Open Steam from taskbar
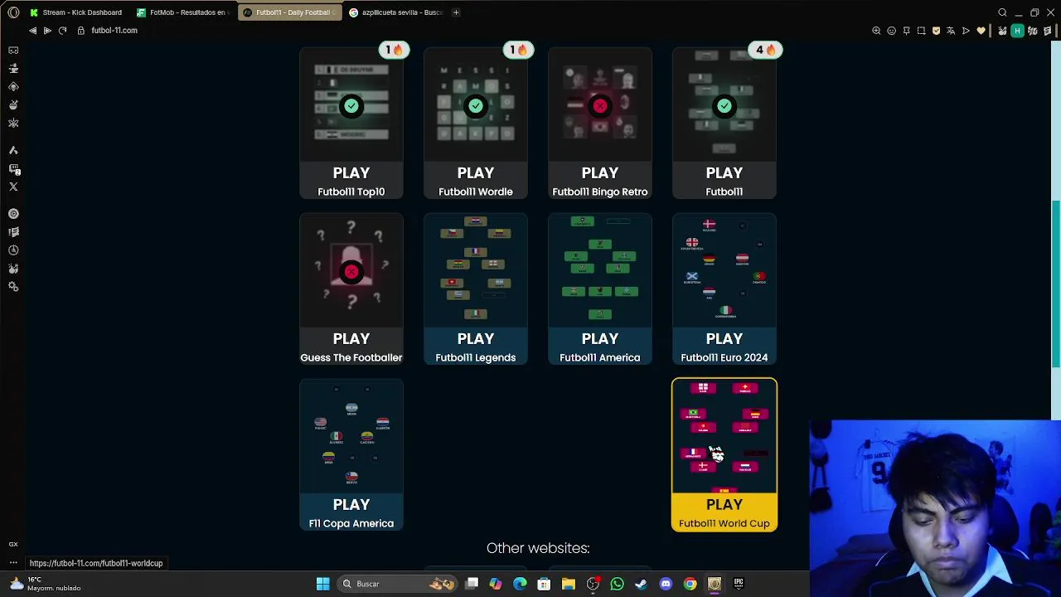 tap(641, 584)
